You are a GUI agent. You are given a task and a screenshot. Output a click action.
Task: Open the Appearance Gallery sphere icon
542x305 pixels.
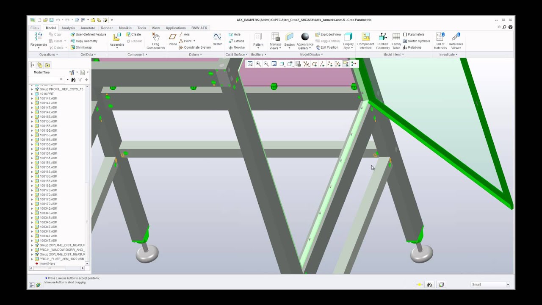tap(305, 37)
